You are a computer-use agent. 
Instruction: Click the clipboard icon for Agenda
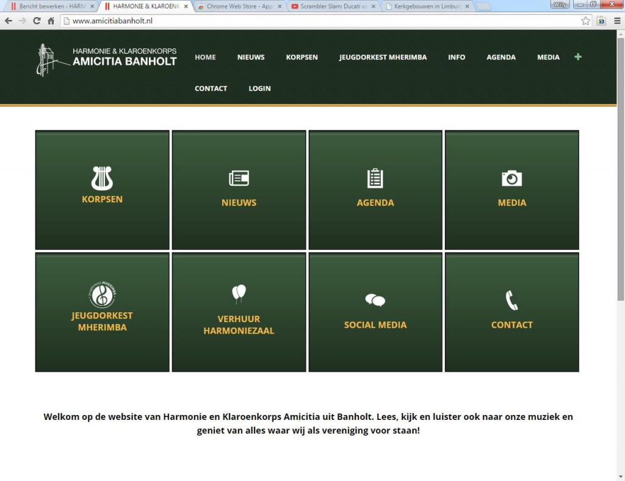coord(375,178)
